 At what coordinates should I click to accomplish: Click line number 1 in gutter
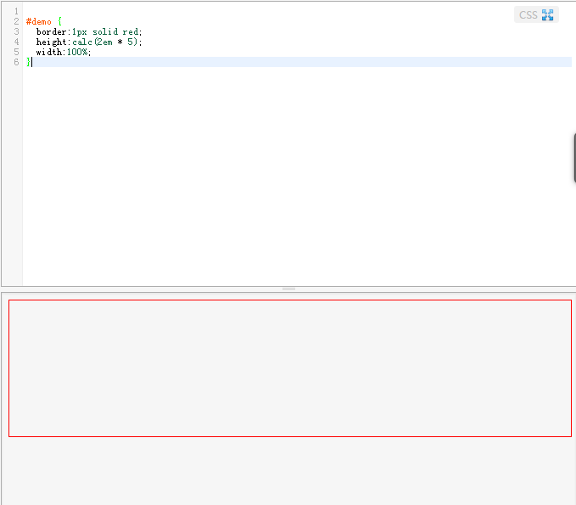[x=16, y=11]
